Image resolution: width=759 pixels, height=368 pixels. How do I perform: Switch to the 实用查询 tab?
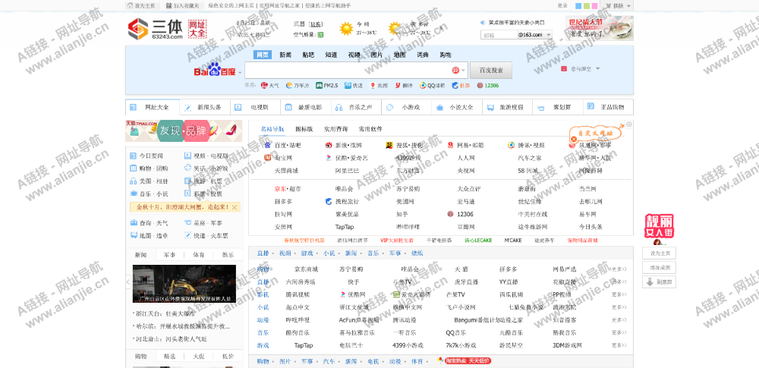pyautogui.click(x=335, y=129)
